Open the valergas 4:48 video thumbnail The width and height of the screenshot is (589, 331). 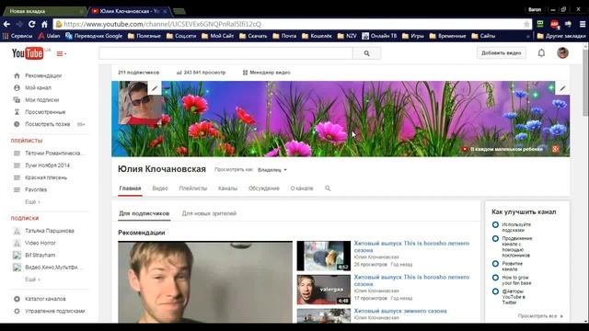pyautogui.click(x=323, y=290)
